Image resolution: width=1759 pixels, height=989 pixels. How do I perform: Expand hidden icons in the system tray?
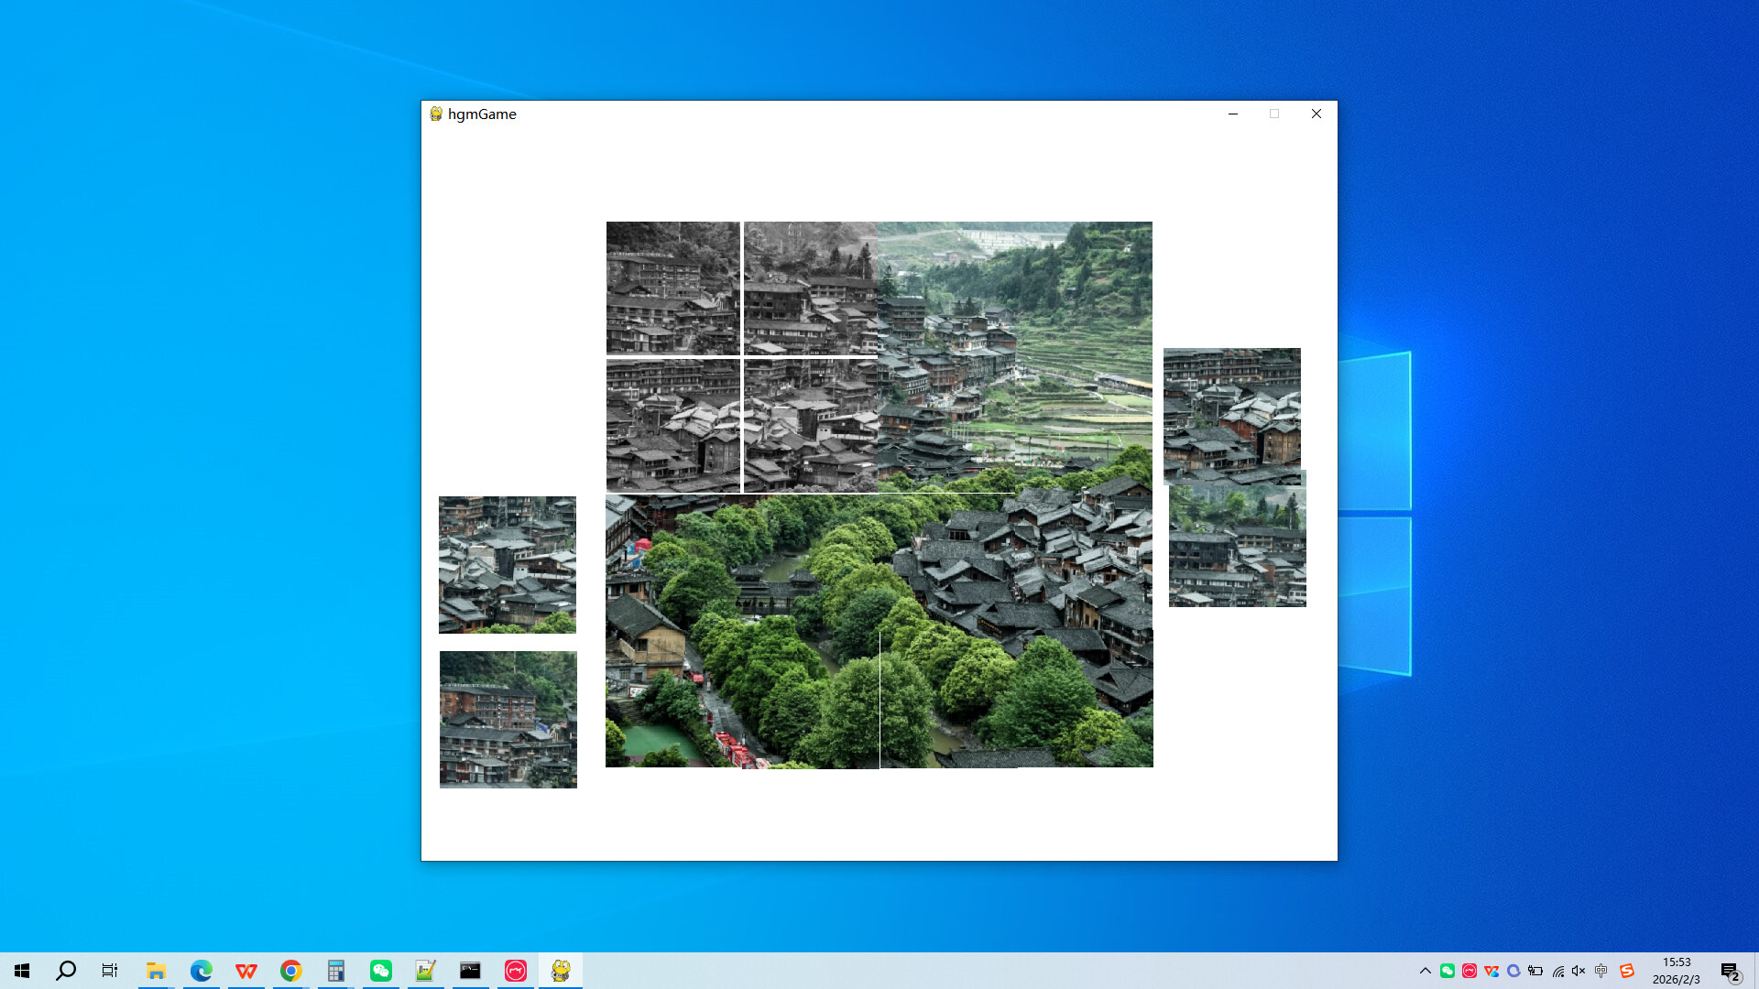pyautogui.click(x=1426, y=970)
